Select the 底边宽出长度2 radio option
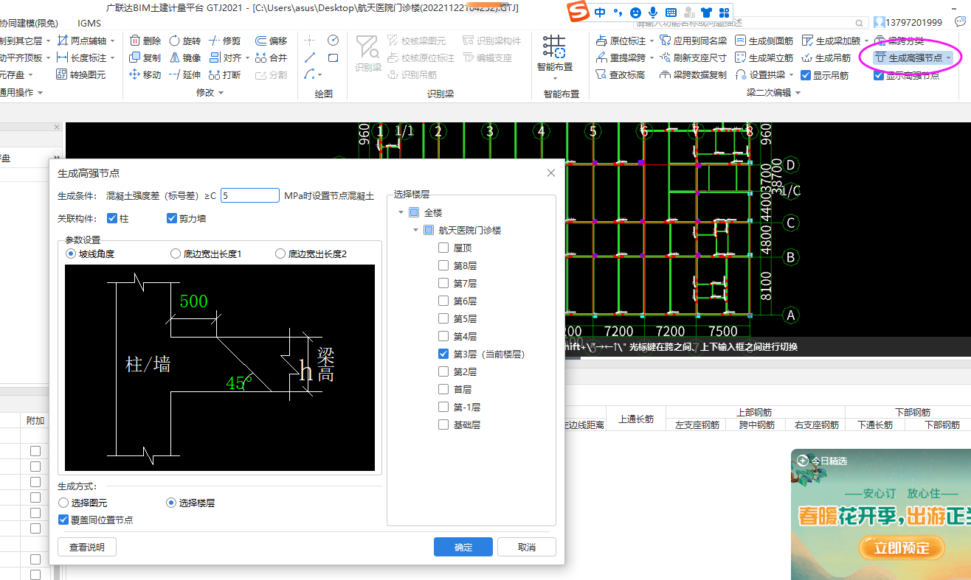The height and width of the screenshot is (580, 971). point(280,254)
